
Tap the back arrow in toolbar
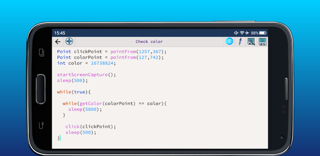pos(58,42)
